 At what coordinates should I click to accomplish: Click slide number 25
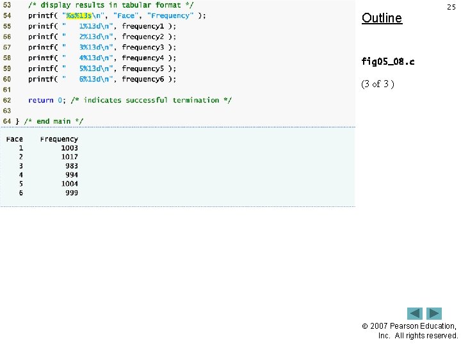tap(451, 7)
